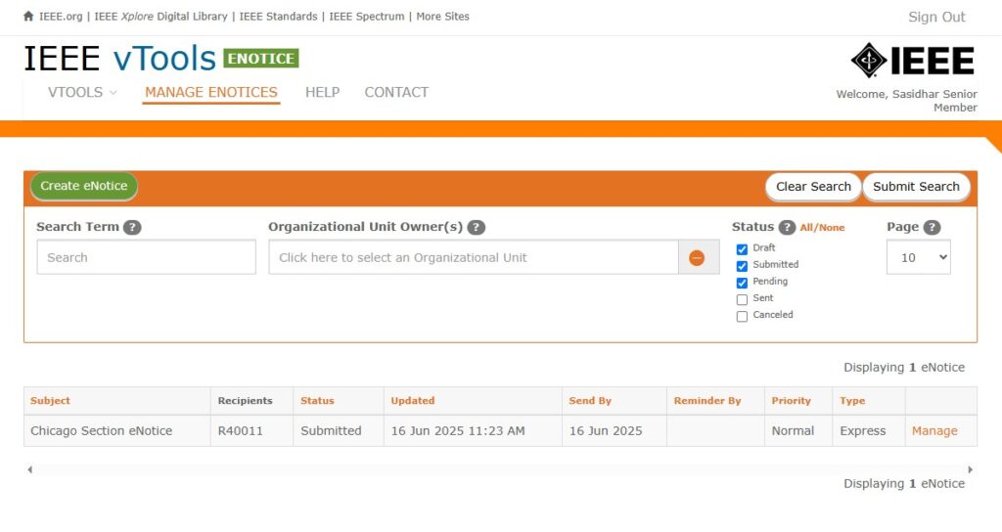Click the IEEE vTools title heading
Image resolution: width=1002 pixels, height=532 pixels.
pos(120,59)
